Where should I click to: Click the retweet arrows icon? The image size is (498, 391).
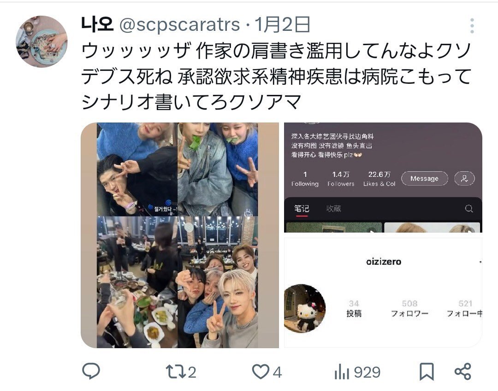point(176,372)
